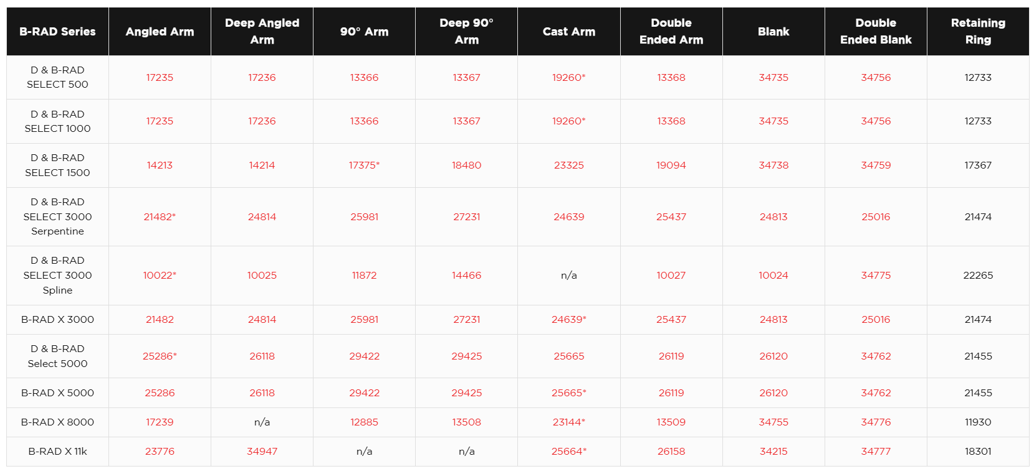Open part 10022* for SELECT 3000 Spline
Viewport: 1034px width, 474px height.
(x=160, y=276)
